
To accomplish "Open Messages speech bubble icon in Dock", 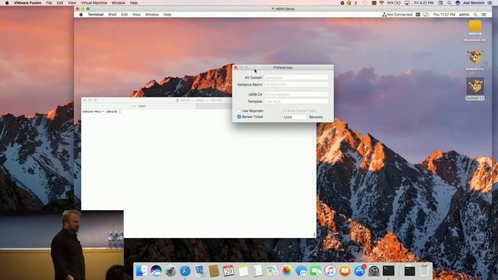I will tap(301, 271).
